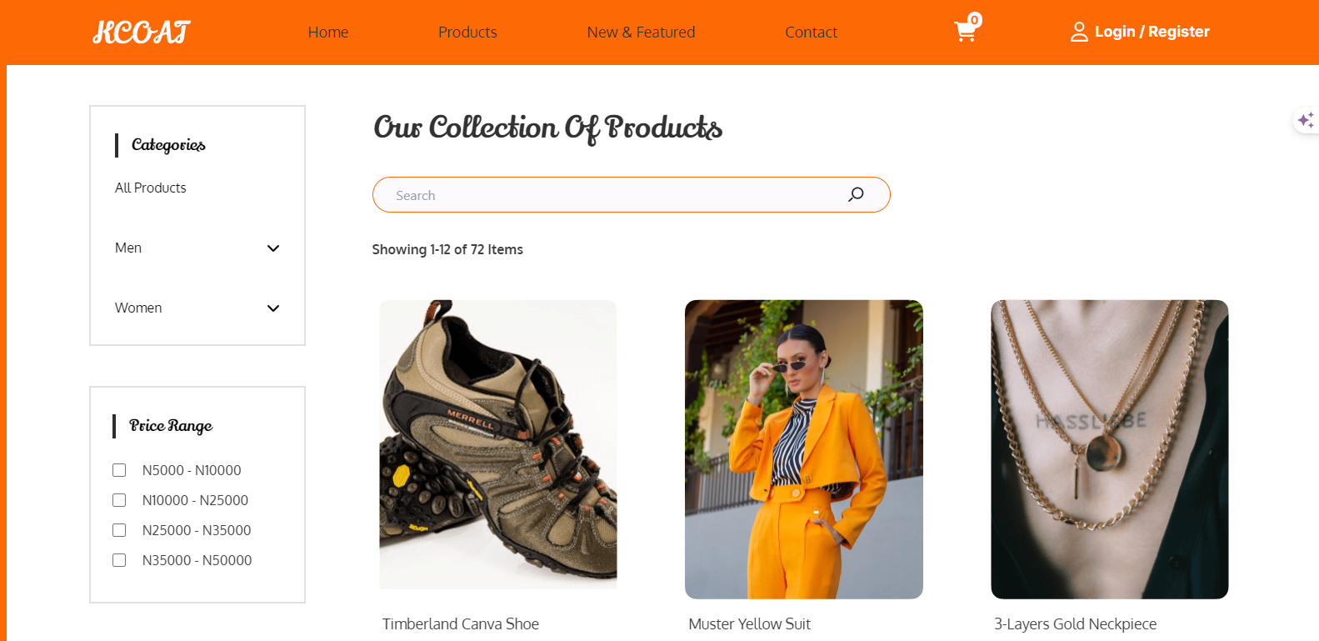Check the N5000 - N10000 price filter

pyautogui.click(x=119, y=469)
